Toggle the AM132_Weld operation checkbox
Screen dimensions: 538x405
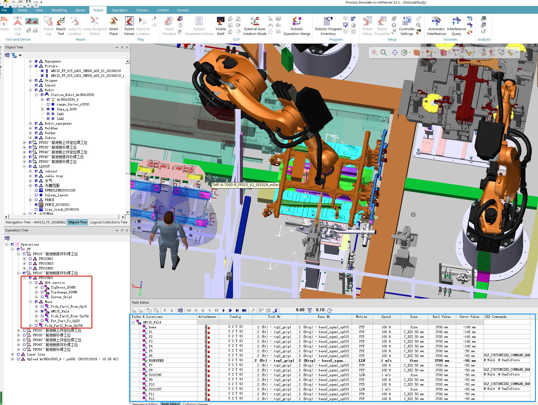click(42, 311)
